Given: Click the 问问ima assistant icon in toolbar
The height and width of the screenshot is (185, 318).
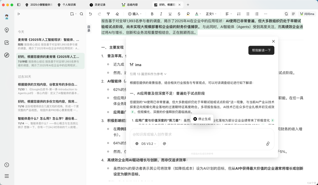Looking at the screenshot, I should (307, 14).
